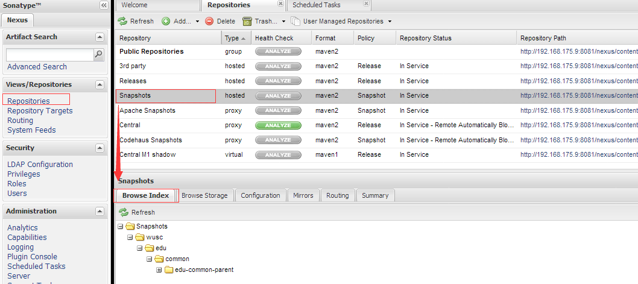This screenshot has width=638, height=284.
Task: Open the Mirrors tab
Action: click(303, 195)
